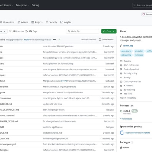Select the rommapp topic tag
152x152 pixels.
point(139,55)
